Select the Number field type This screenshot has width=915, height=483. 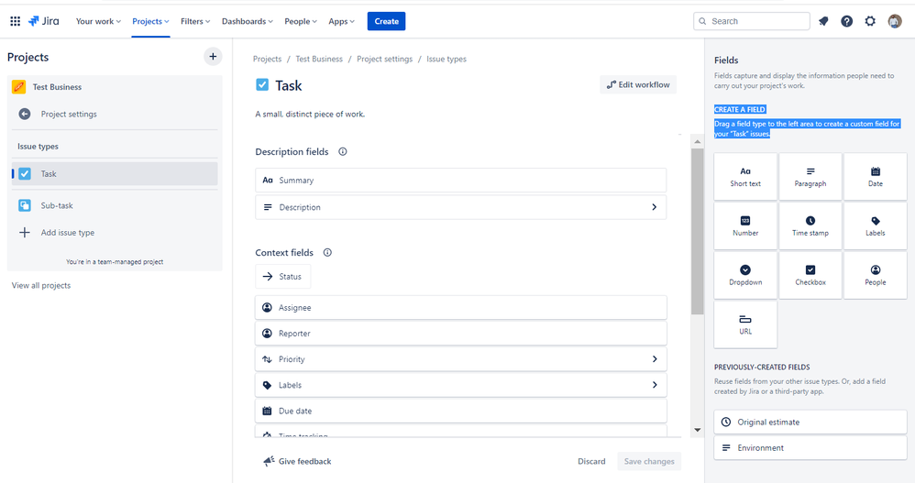click(745, 225)
